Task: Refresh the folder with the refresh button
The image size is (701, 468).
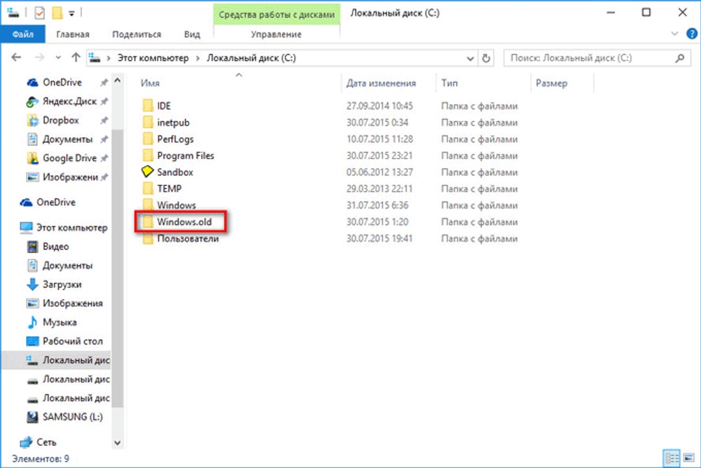Action: coord(486,58)
